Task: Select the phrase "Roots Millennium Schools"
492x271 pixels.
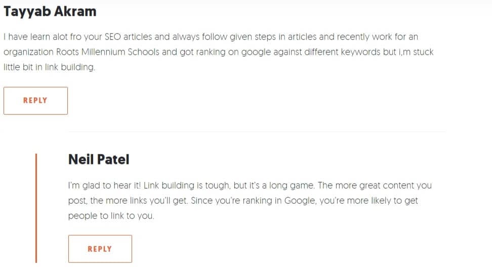Action: [x=108, y=52]
